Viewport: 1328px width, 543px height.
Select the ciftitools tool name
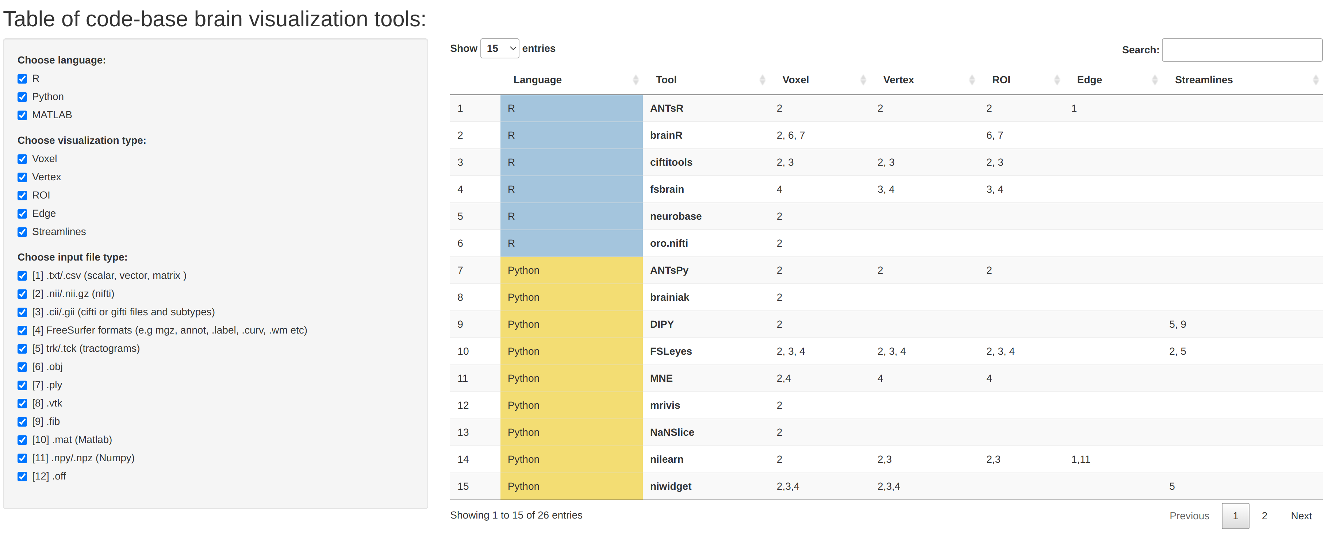pos(671,162)
